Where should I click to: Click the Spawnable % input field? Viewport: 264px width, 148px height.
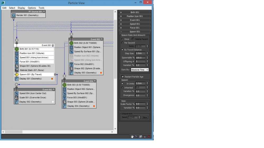click(141, 58)
